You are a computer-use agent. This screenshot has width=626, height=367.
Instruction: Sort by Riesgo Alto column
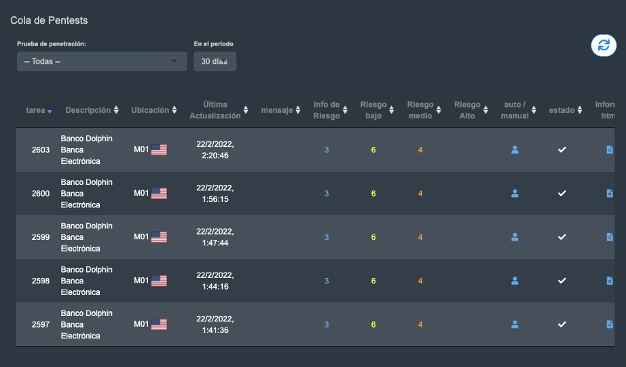[471, 110]
